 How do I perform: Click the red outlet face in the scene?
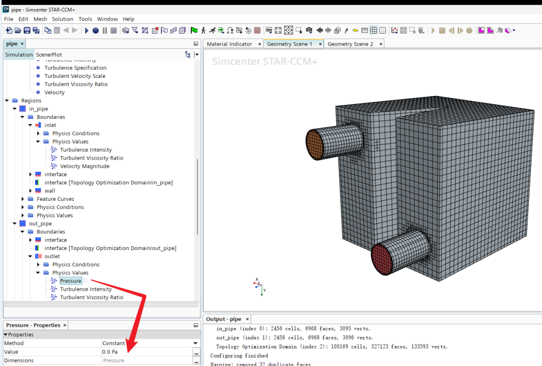pos(381,259)
